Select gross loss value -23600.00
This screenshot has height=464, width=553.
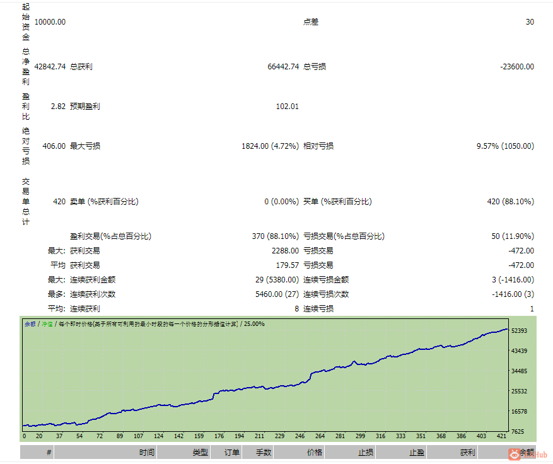(x=517, y=67)
